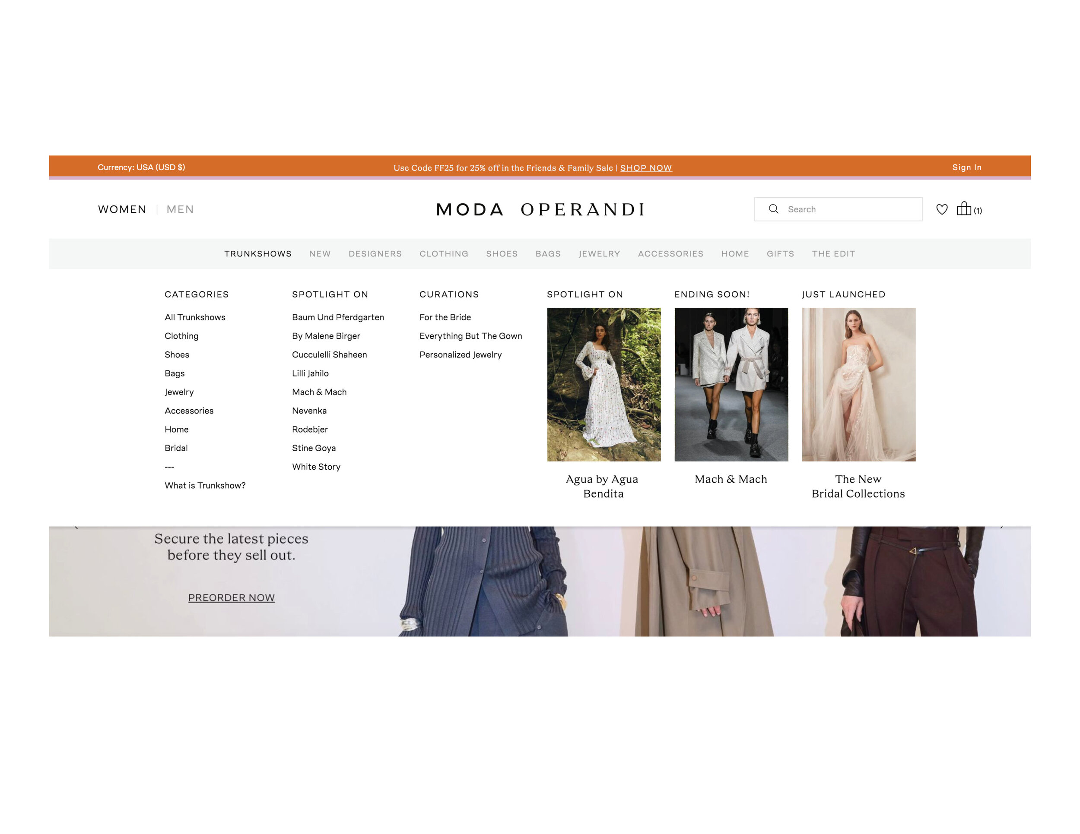
Task: Open the DESIGNERS menu
Action: (x=375, y=253)
